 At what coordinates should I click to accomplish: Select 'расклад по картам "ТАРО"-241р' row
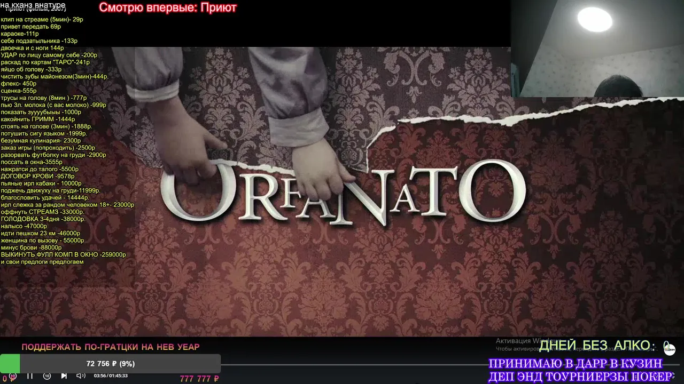[45, 62]
